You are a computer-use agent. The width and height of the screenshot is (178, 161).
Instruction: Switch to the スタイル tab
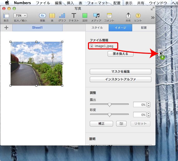pyautogui.click(x=97, y=28)
